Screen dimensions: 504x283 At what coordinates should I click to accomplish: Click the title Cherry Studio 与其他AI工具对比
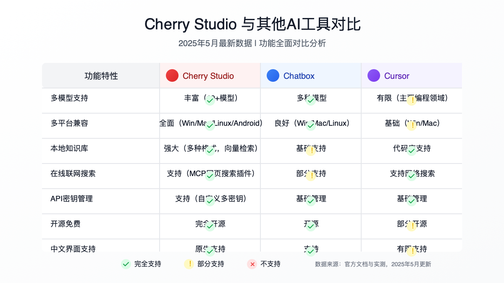[x=252, y=24]
